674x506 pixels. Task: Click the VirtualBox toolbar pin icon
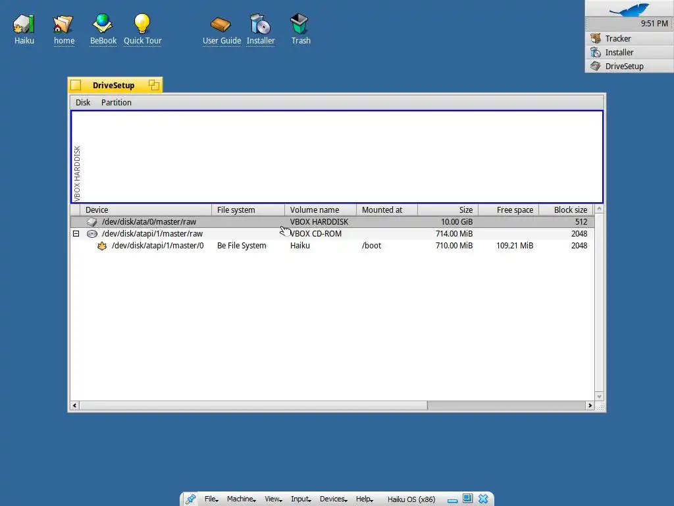[190, 499]
